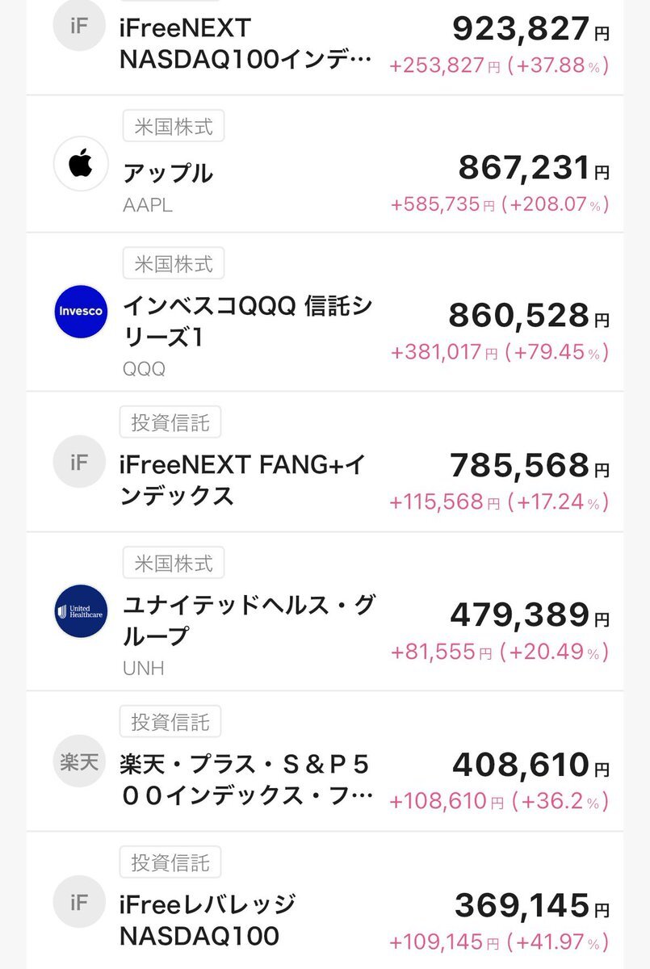Tap the 867,231円 Apple valuation

tap(533, 169)
